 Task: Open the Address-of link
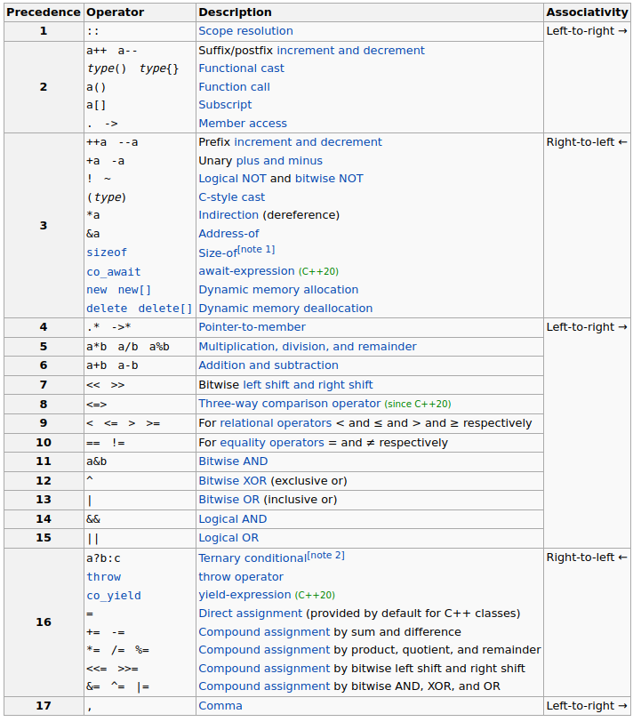tap(228, 234)
